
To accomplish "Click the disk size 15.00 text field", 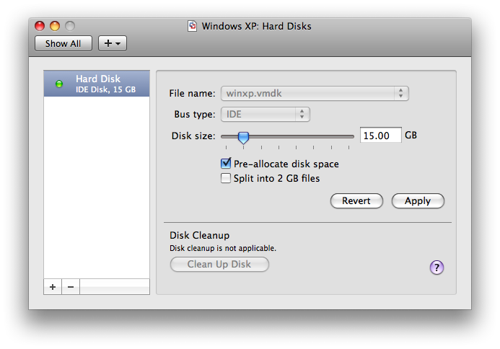I will point(380,136).
